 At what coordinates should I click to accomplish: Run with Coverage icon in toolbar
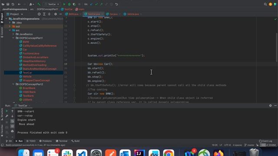(x=74, y=4)
